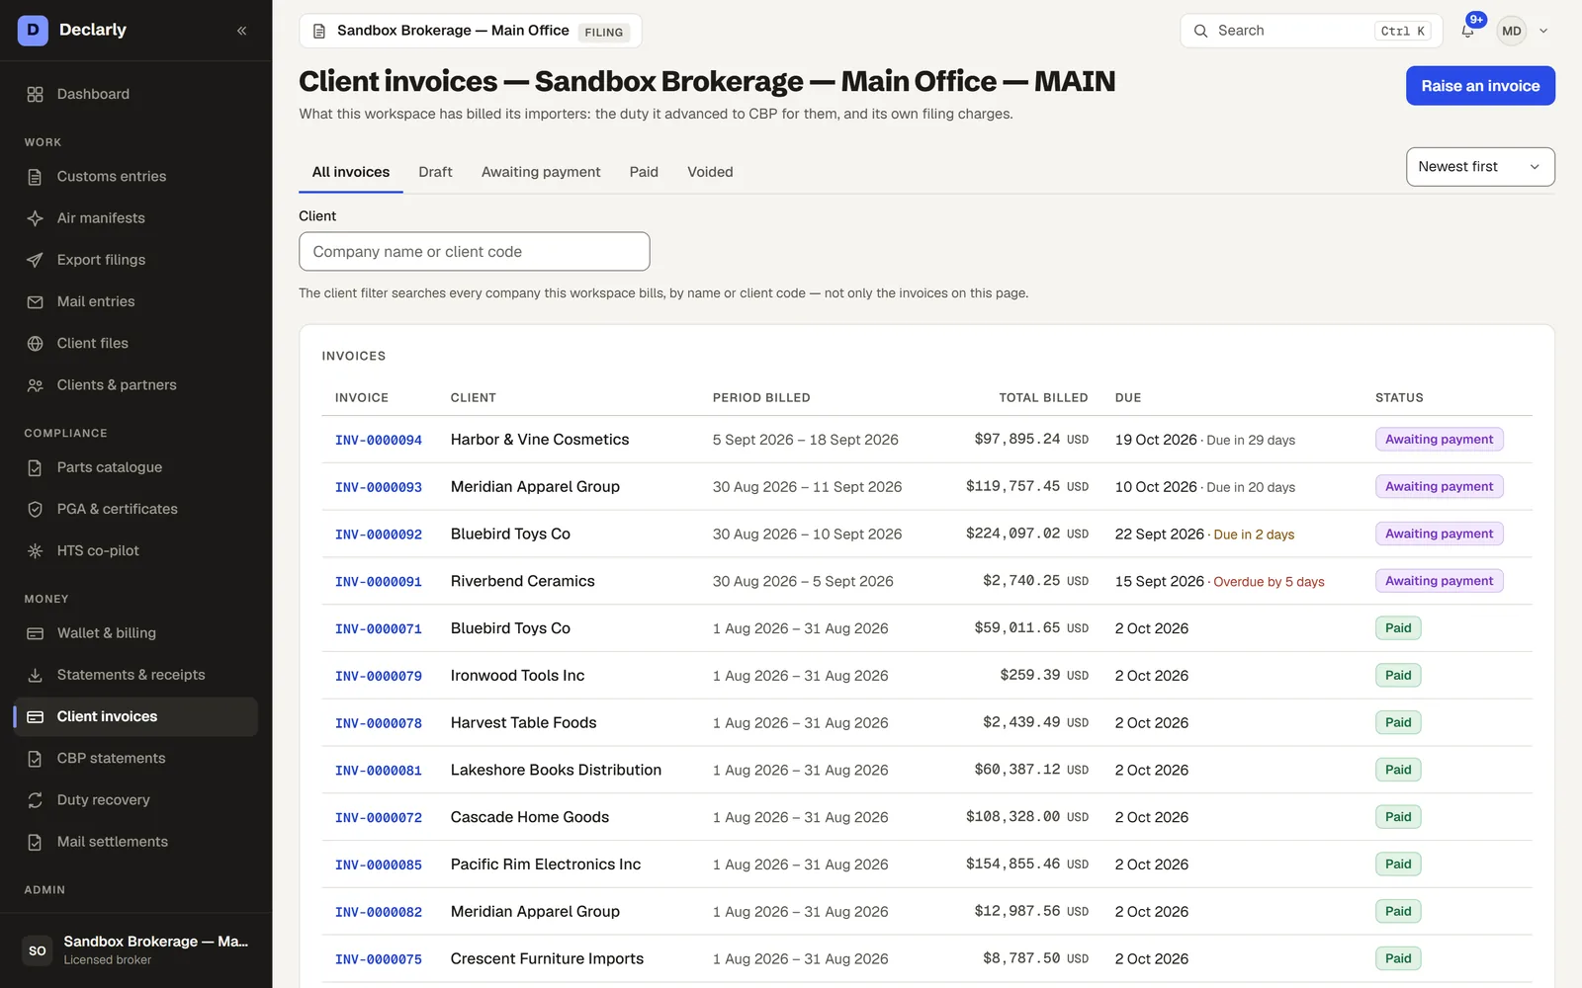Click the Search box in top bar
The height and width of the screenshot is (988, 1582).
[x=1311, y=31]
